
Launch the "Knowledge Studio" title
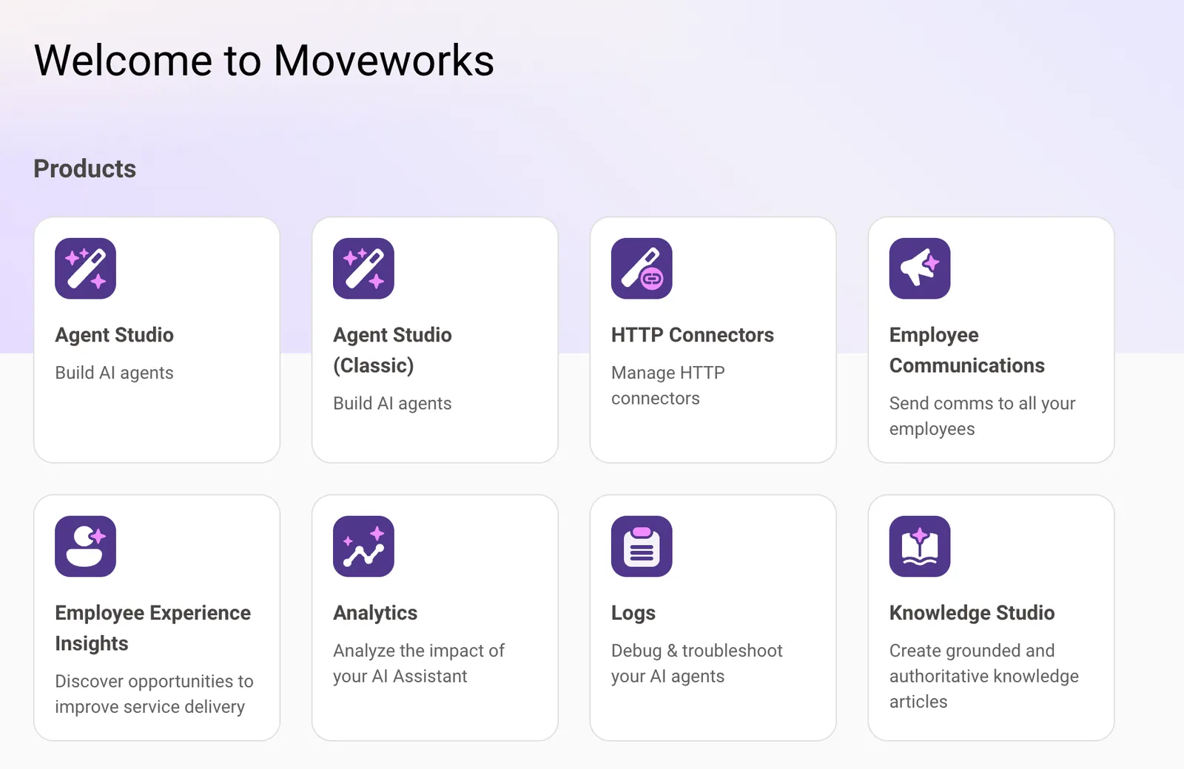coord(972,613)
